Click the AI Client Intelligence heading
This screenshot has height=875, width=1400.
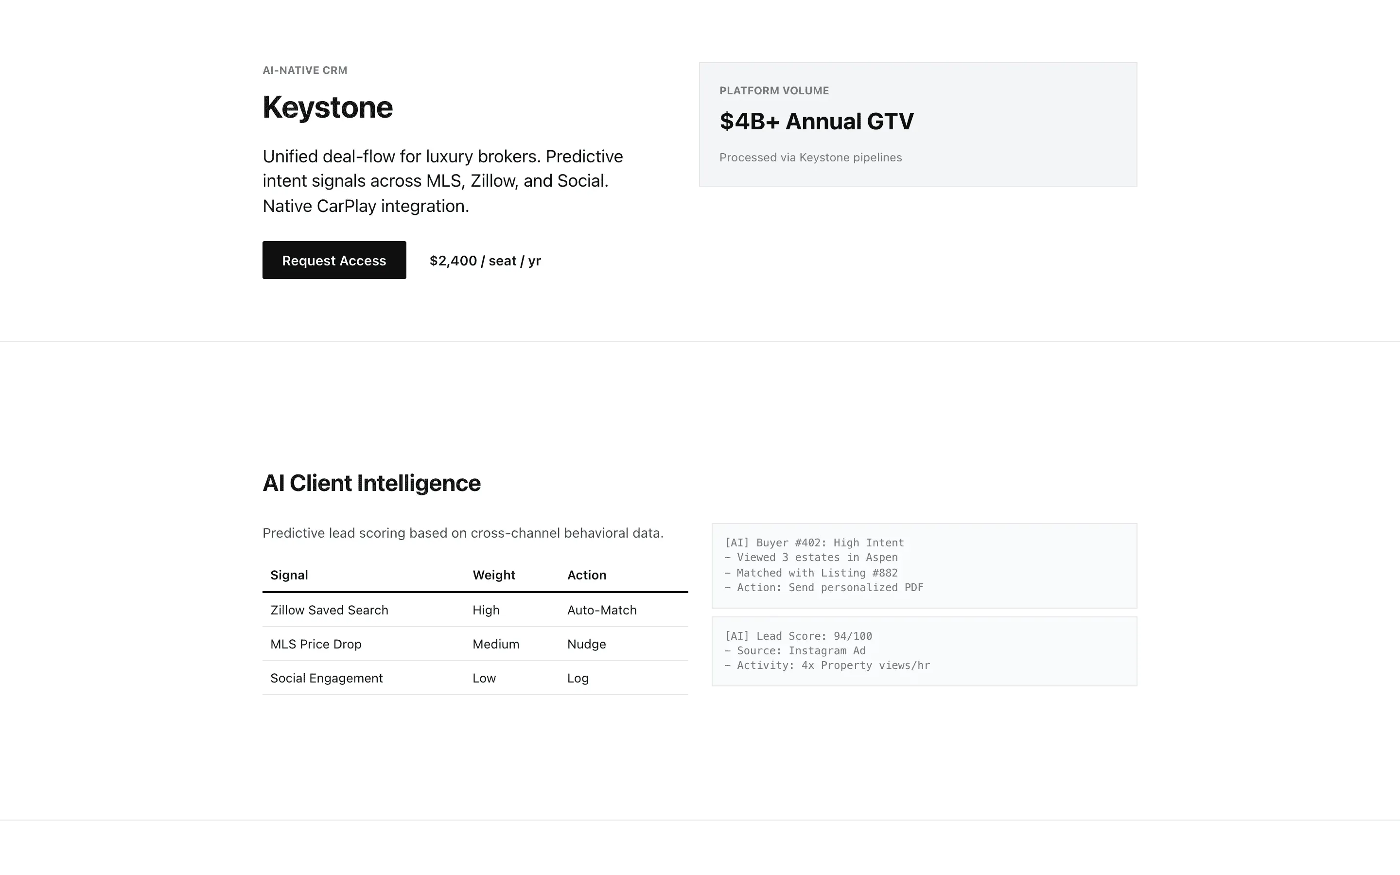pyautogui.click(x=371, y=483)
